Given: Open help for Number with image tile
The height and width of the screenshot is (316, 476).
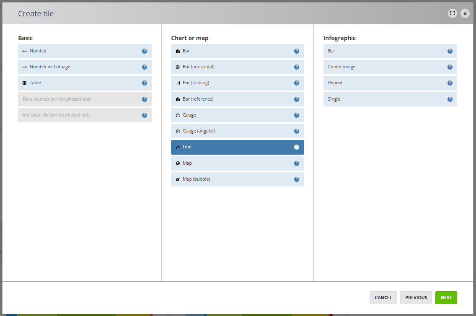Looking at the screenshot, I should pos(145,67).
